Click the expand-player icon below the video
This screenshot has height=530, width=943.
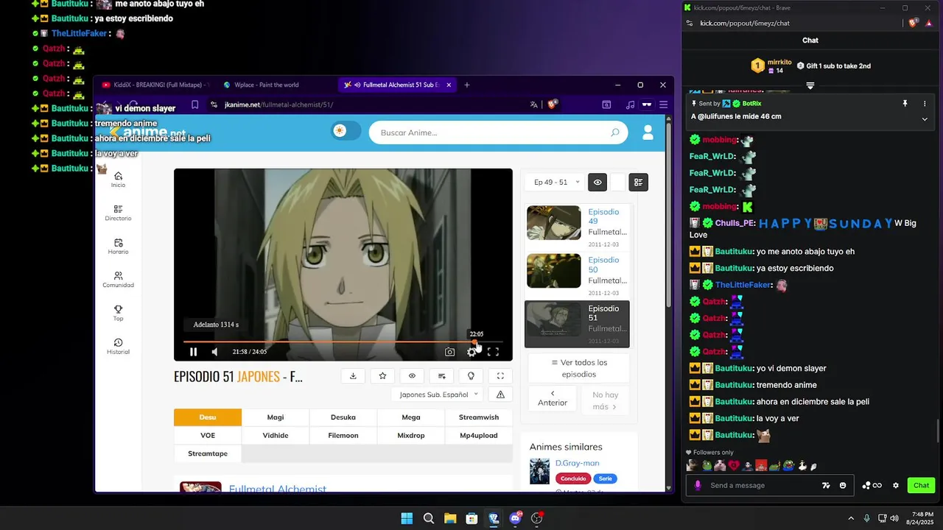click(500, 375)
